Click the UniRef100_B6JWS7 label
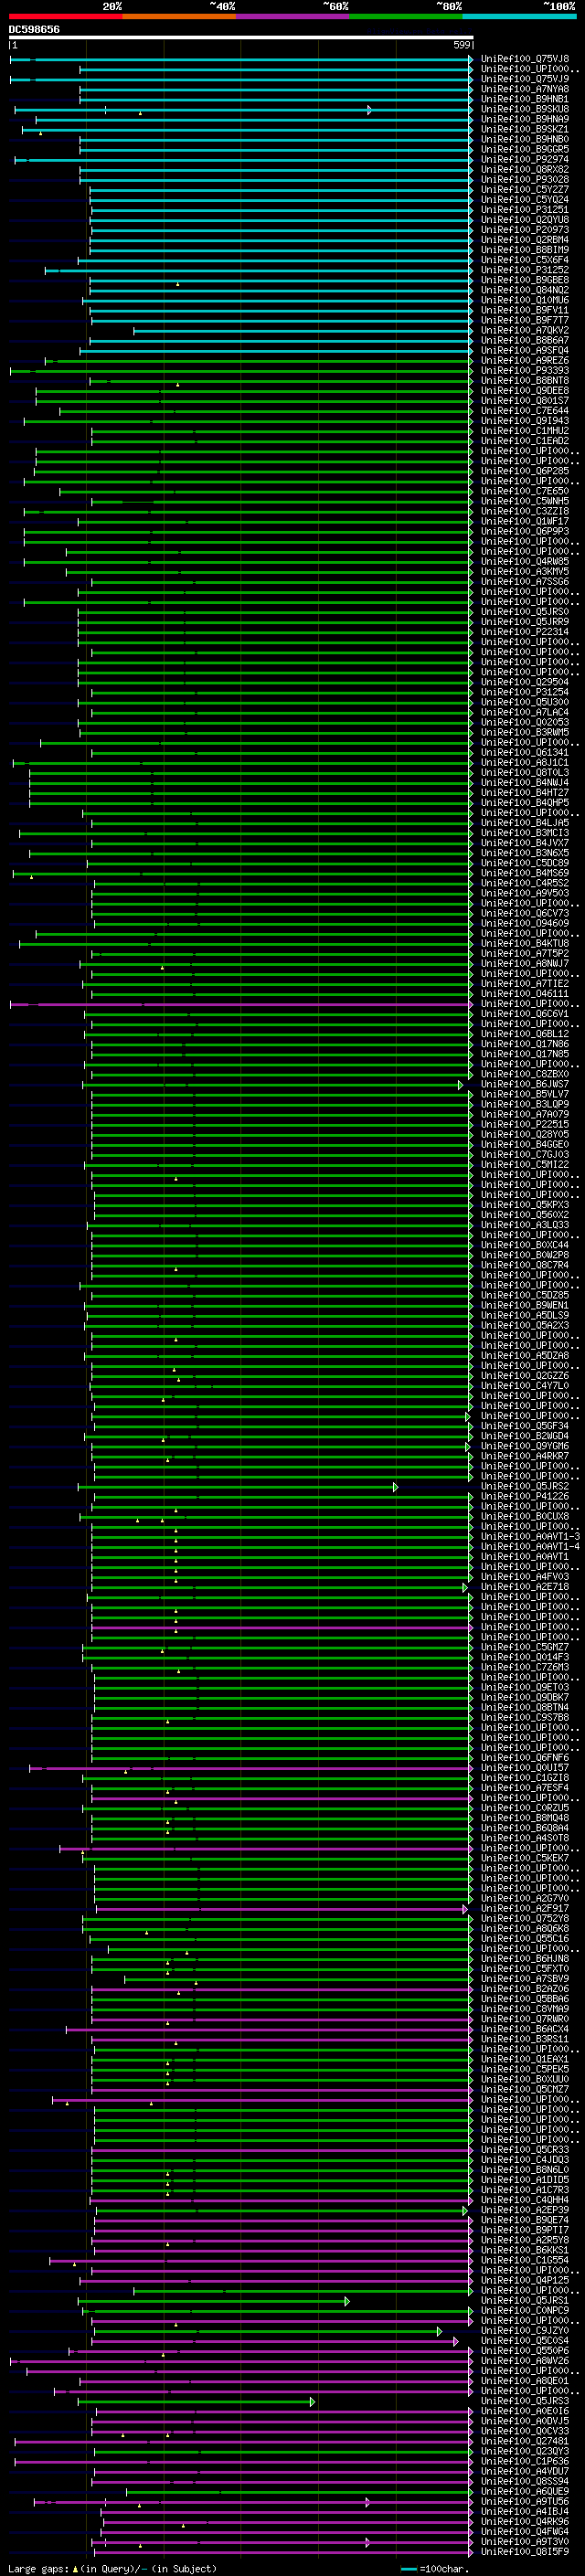The height and width of the screenshot is (2576, 585). point(525,1085)
